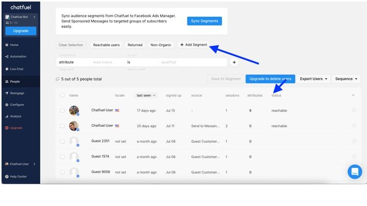Open the chat support widget
Viewport: 367px width, 206px height.
coord(355,172)
